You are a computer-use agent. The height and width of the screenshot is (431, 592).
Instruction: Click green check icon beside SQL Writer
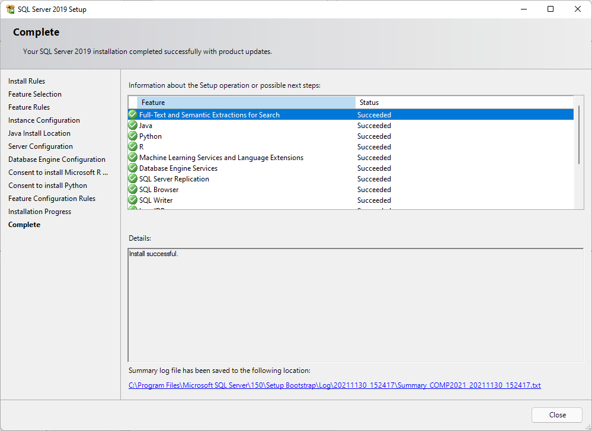[133, 200]
